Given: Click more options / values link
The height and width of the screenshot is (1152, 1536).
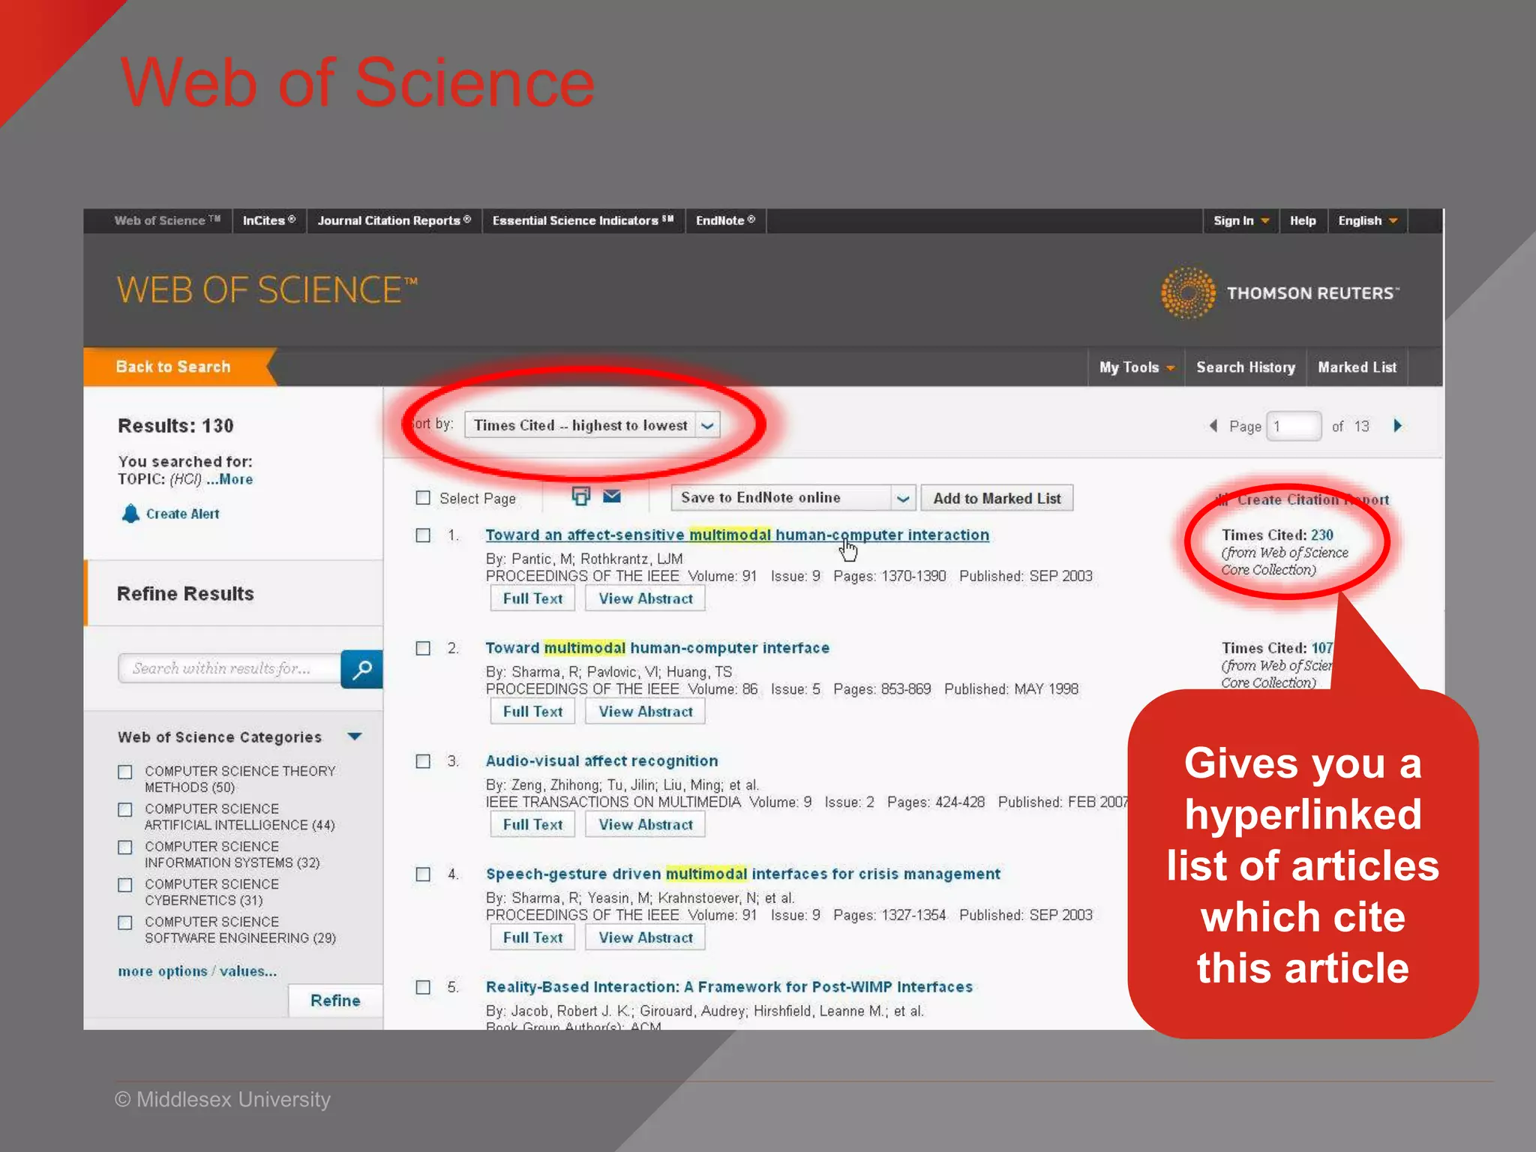Looking at the screenshot, I should click(x=197, y=971).
